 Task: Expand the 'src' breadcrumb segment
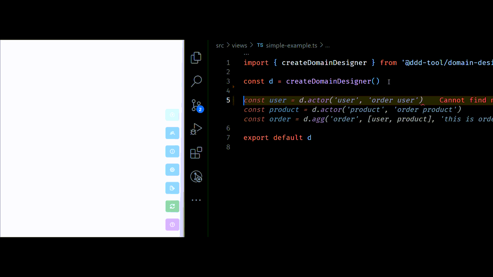click(x=220, y=45)
